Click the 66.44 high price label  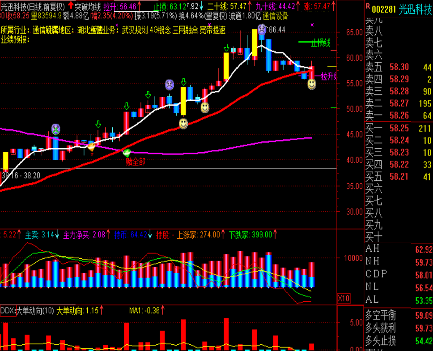[x=277, y=30]
